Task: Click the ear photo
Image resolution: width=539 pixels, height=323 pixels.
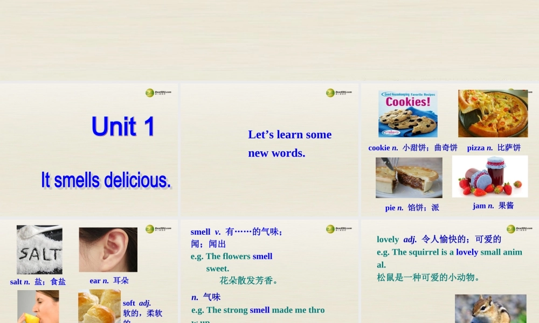Action: pos(108,249)
